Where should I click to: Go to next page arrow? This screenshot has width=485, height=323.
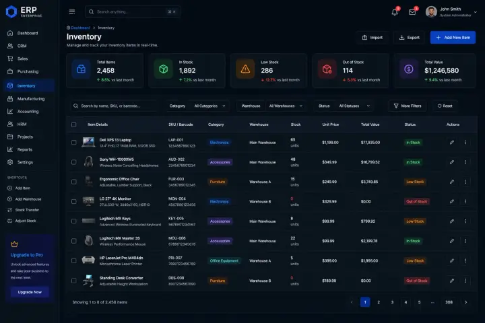(x=465, y=302)
